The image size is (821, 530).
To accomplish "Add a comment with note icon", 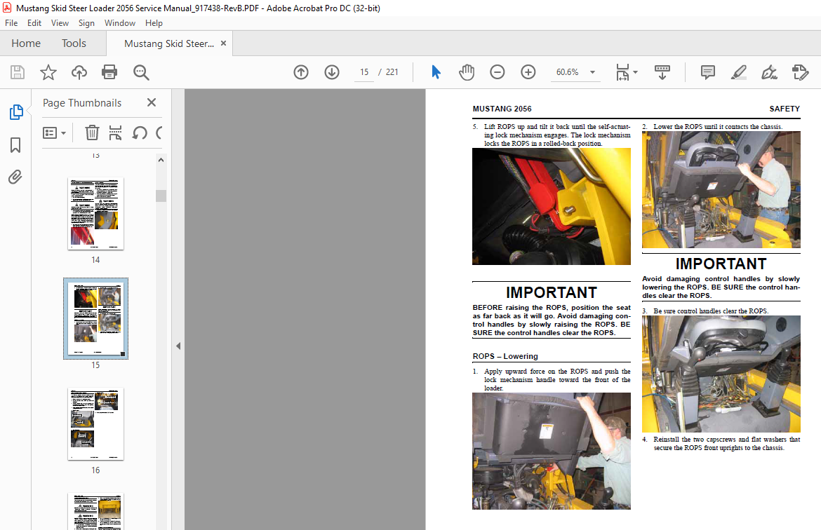I will pyautogui.click(x=708, y=72).
